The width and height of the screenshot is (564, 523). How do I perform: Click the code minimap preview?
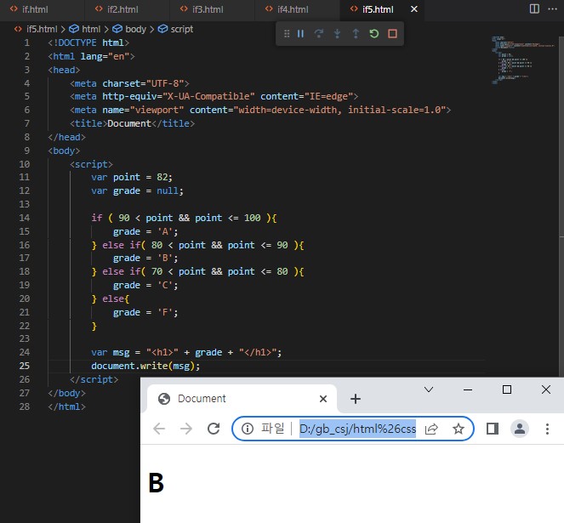coord(521,60)
